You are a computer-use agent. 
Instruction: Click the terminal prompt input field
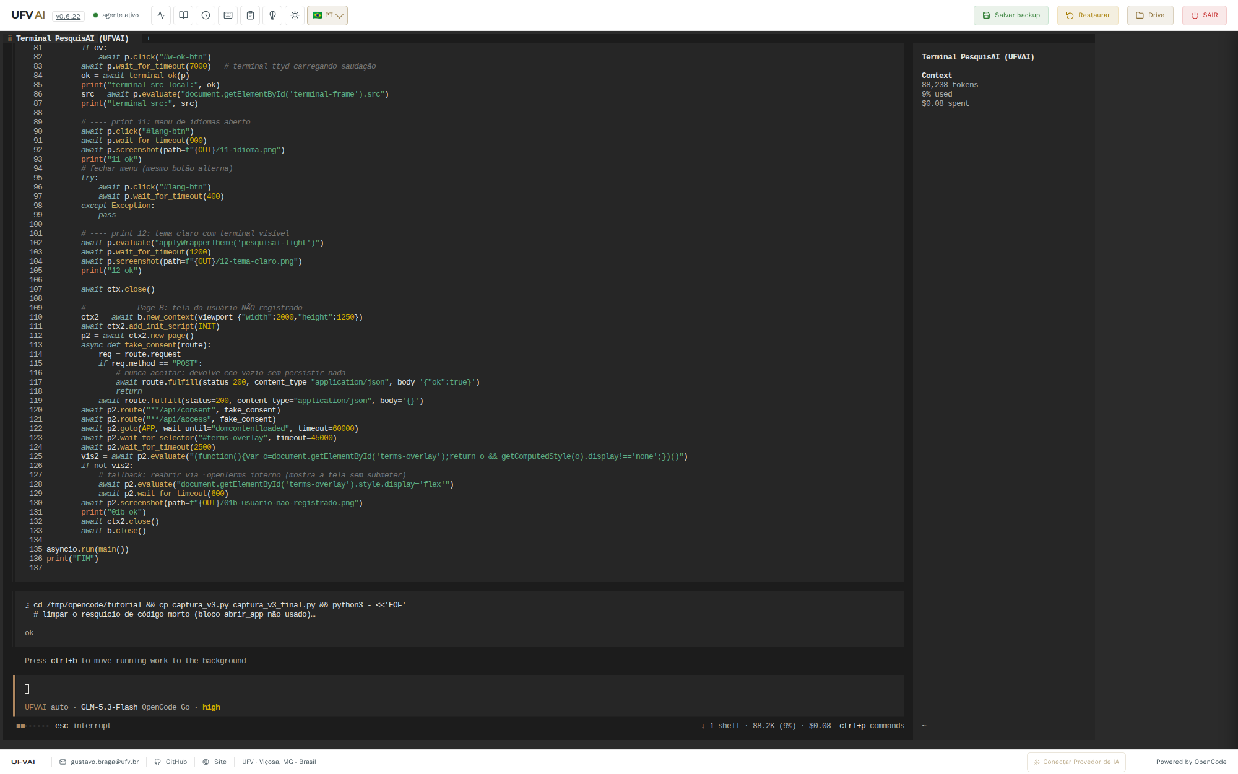pyautogui.click(x=459, y=689)
